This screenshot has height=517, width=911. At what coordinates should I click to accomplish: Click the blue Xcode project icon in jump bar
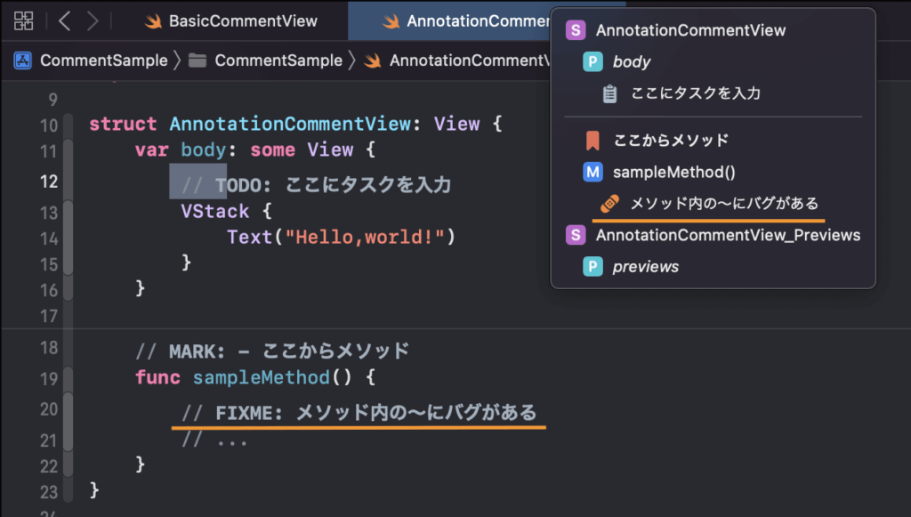(22, 61)
